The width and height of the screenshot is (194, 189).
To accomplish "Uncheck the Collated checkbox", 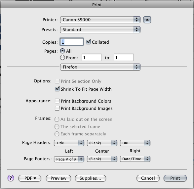I will (88, 42).
